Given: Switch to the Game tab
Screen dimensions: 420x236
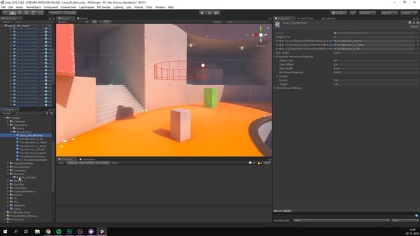Looking at the screenshot, I should (83, 18).
